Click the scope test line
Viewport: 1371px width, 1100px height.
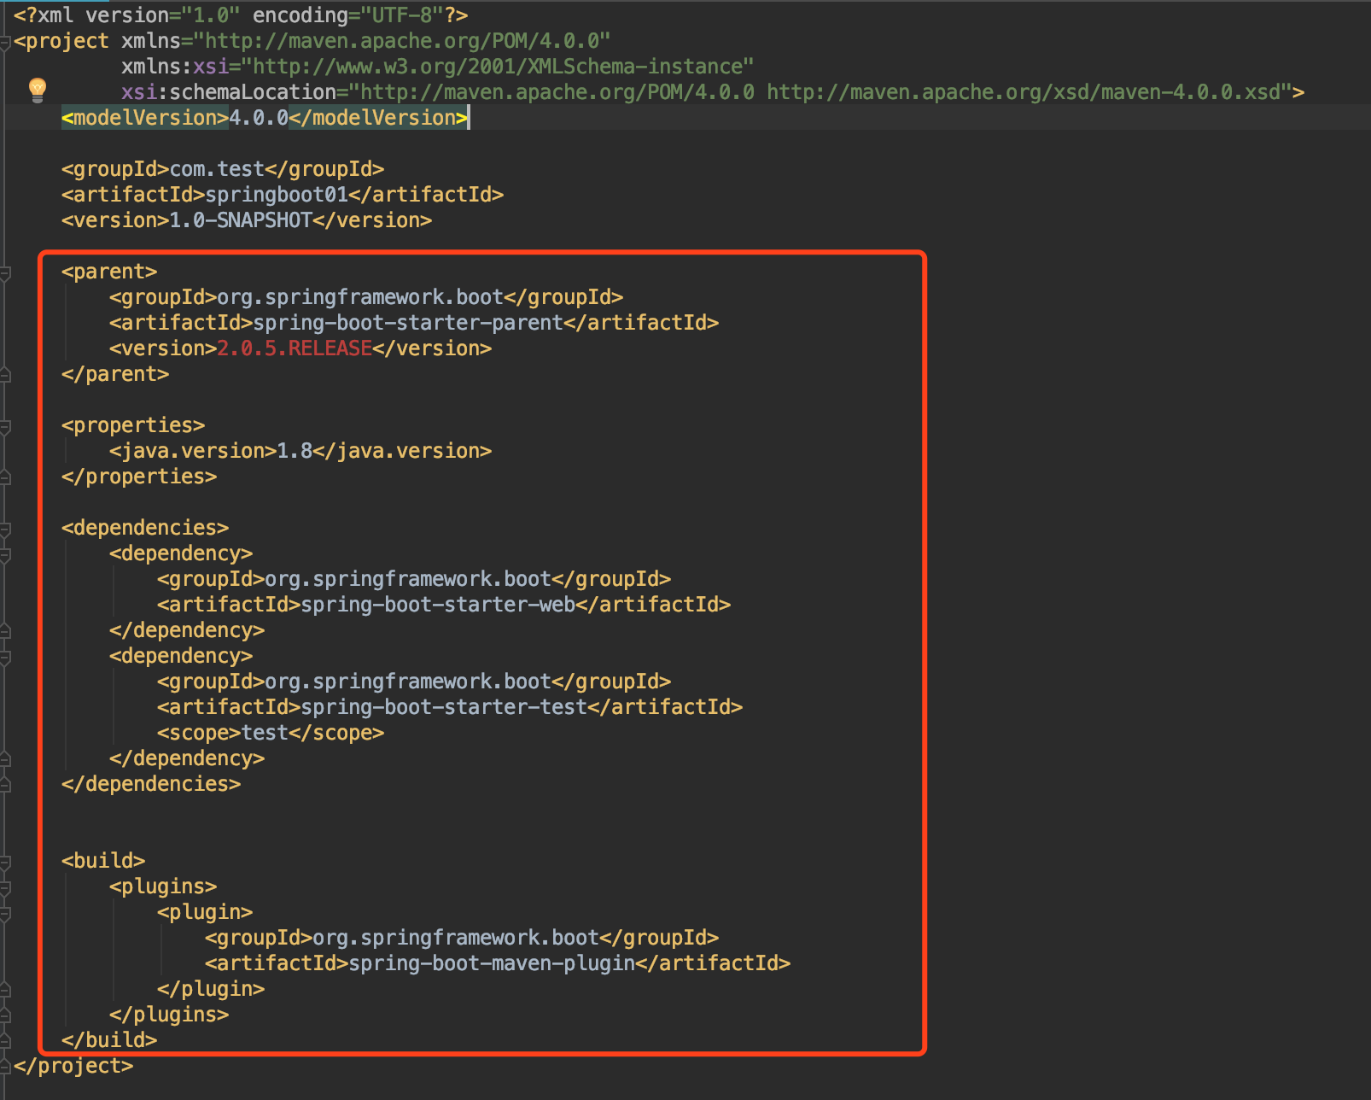tap(271, 733)
